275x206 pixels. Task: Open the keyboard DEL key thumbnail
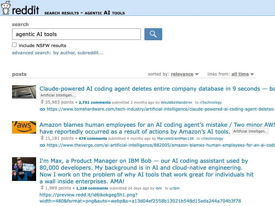24,92
